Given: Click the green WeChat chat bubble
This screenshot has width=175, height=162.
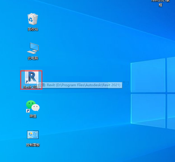Looking at the screenshot, I should [x=30, y=104].
